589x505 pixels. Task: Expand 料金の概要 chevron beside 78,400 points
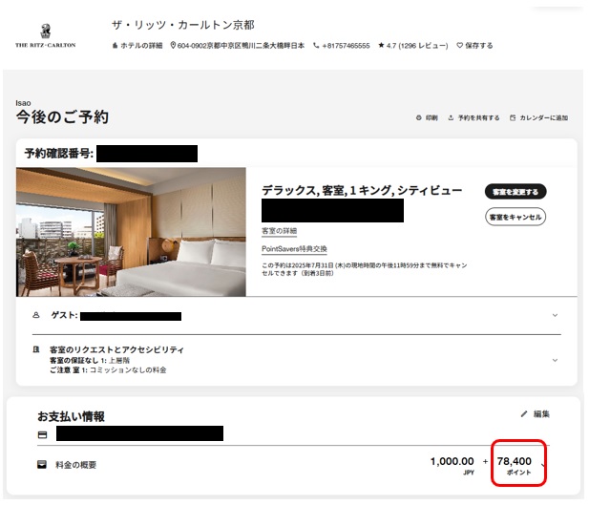(x=543, y=465)
